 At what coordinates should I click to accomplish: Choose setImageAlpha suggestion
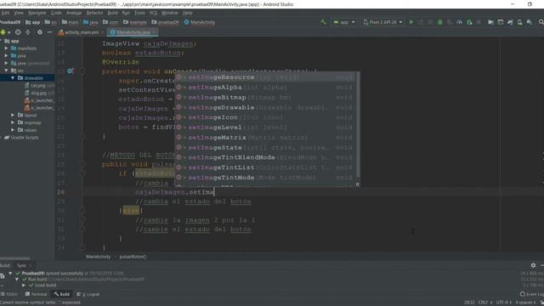point(266,88)
